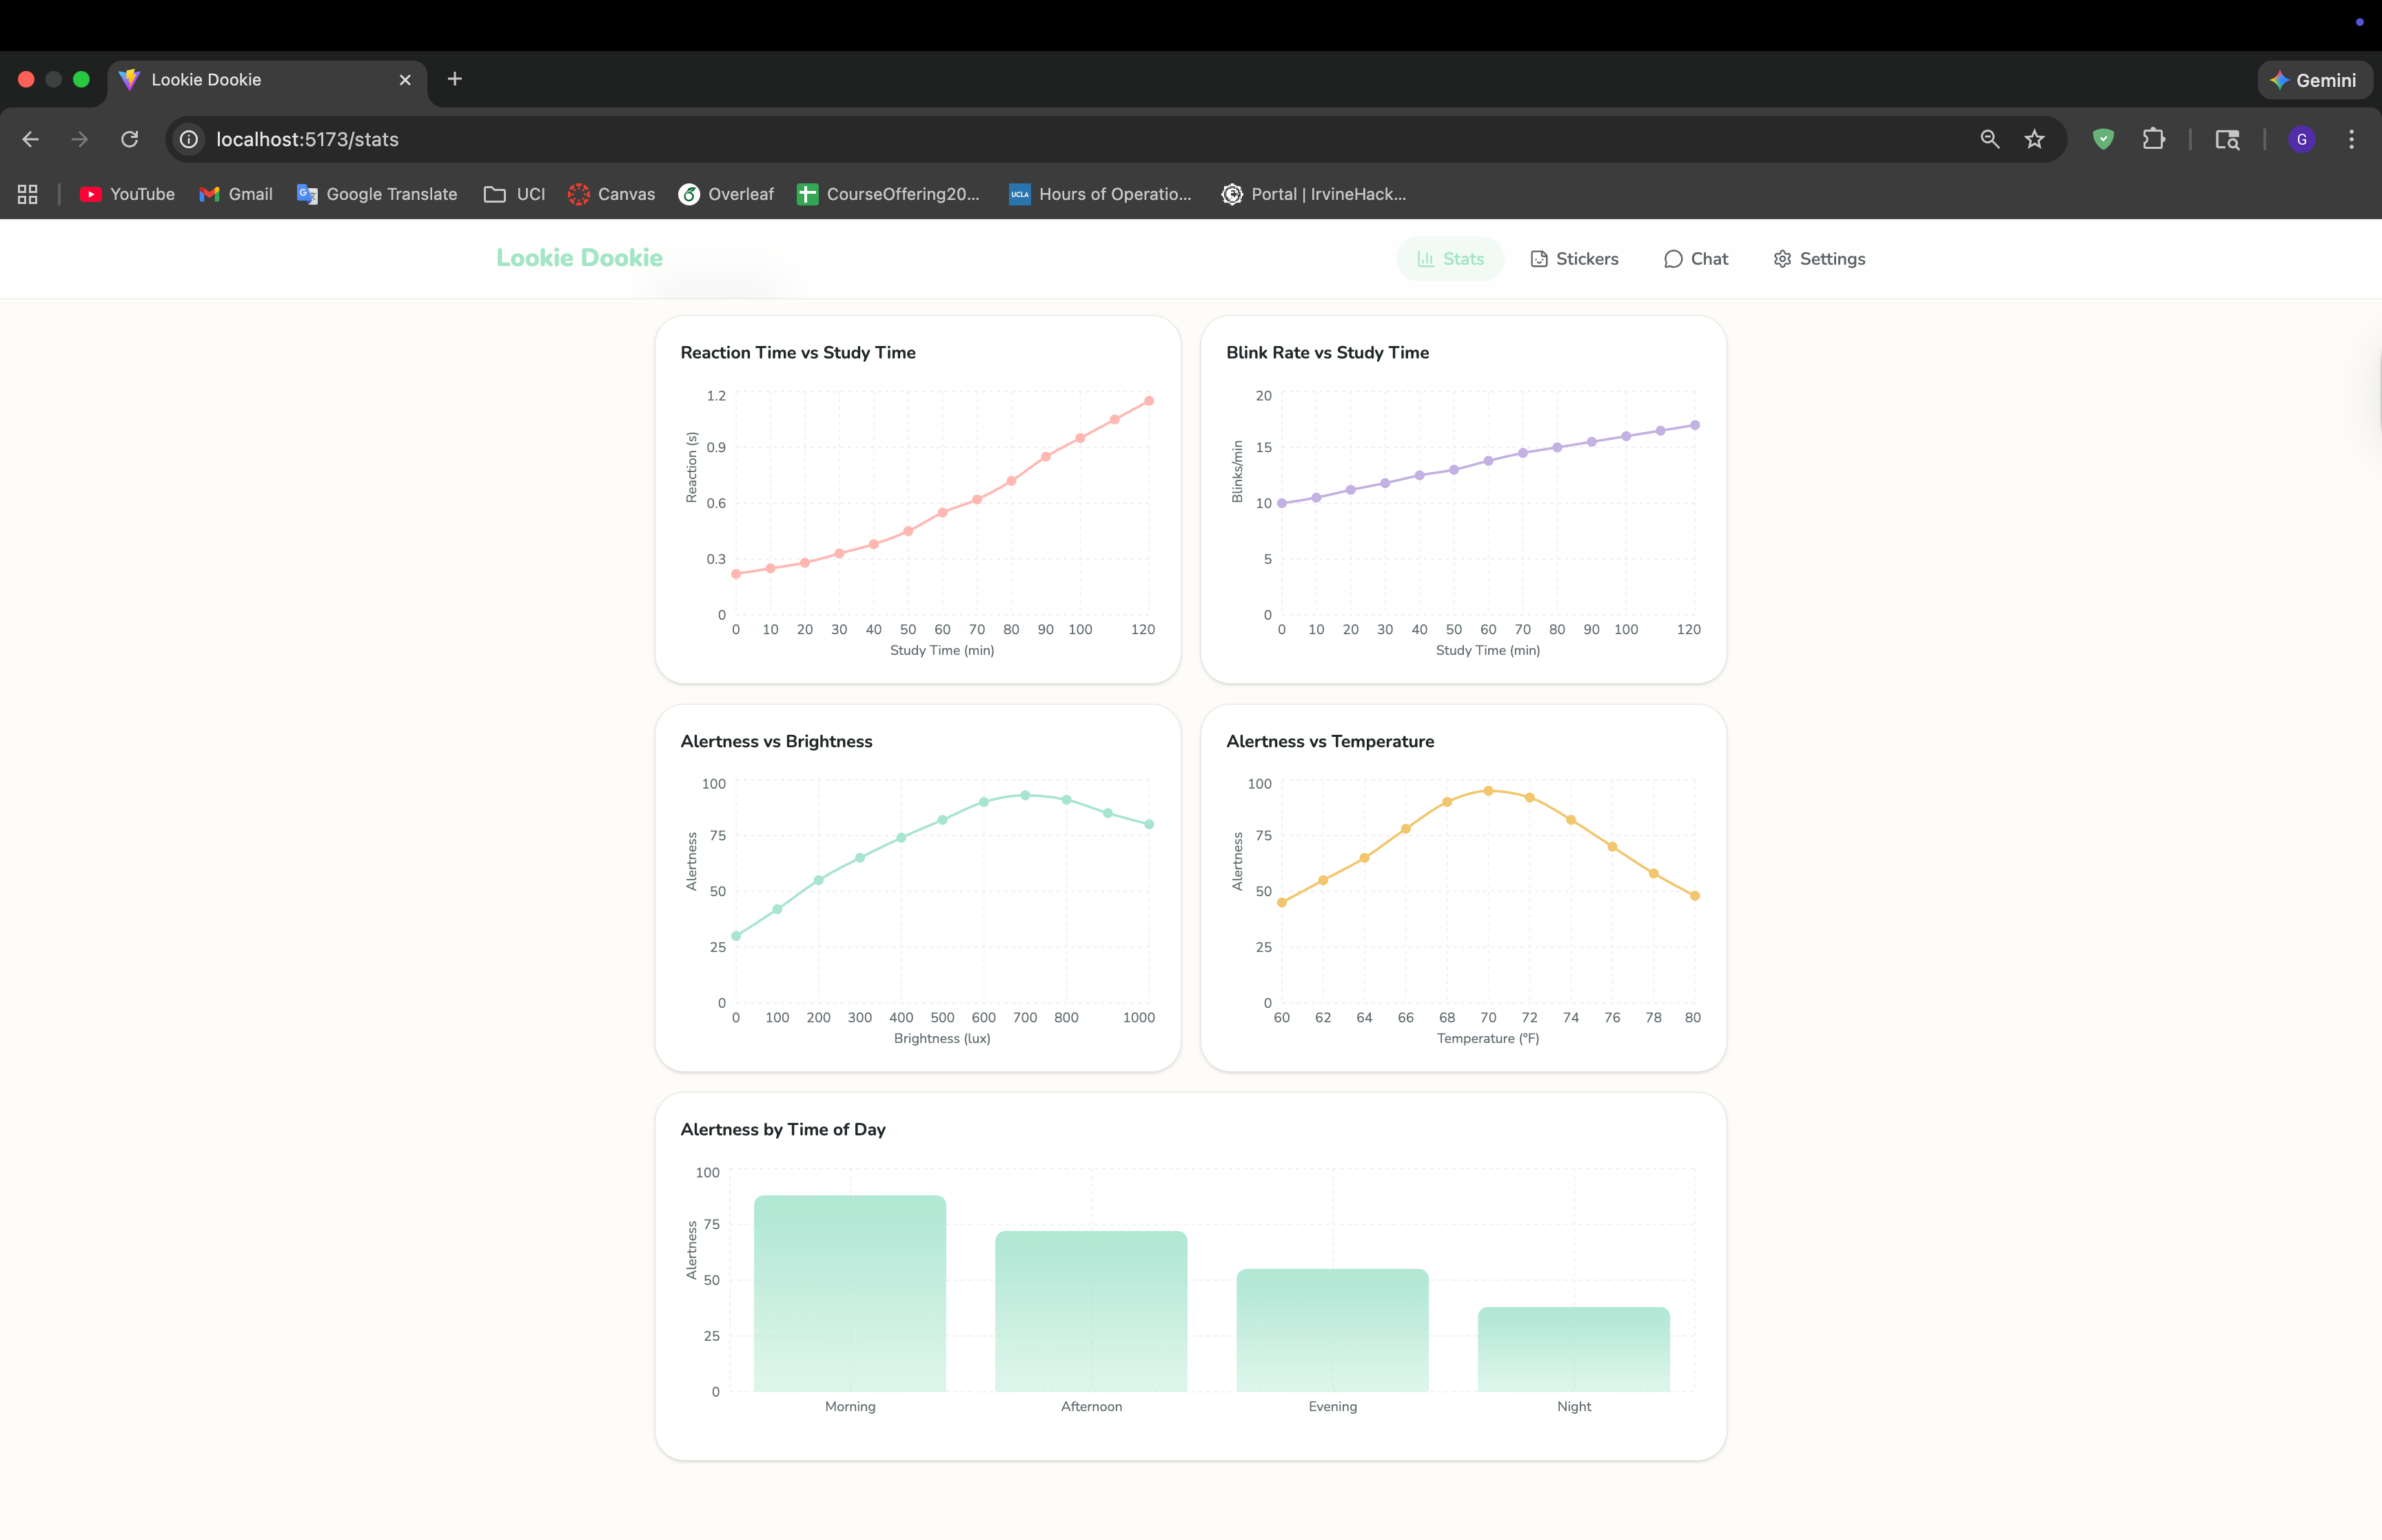Viewport: 2382px width, 1540px height.
Task: Open the extensions puzzle icon
Action: (2154, 139)
